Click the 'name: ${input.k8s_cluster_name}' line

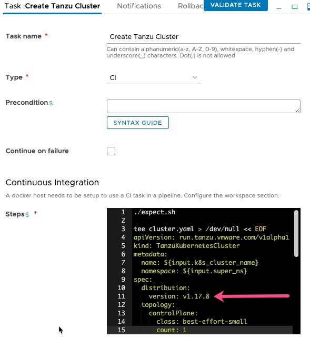tap(199, 263)
